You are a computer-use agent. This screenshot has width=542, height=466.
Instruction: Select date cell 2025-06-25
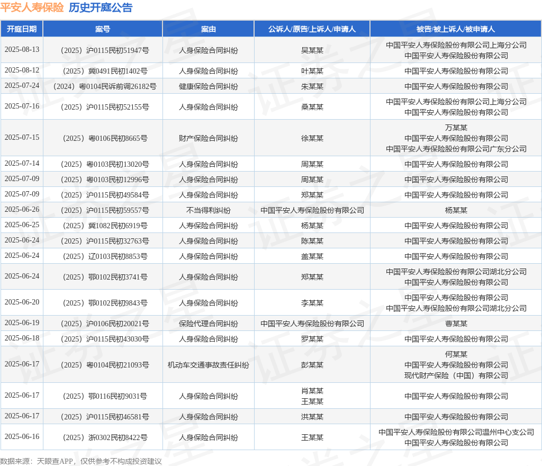[22, 225]
